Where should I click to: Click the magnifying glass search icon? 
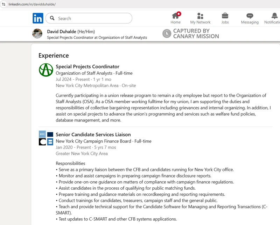(52, 18)
